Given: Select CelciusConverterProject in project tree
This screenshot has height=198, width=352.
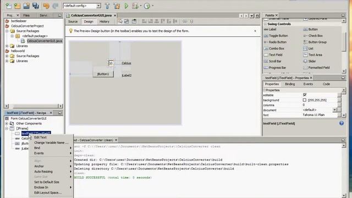Looking at the screenshot, I should point(28,26).
